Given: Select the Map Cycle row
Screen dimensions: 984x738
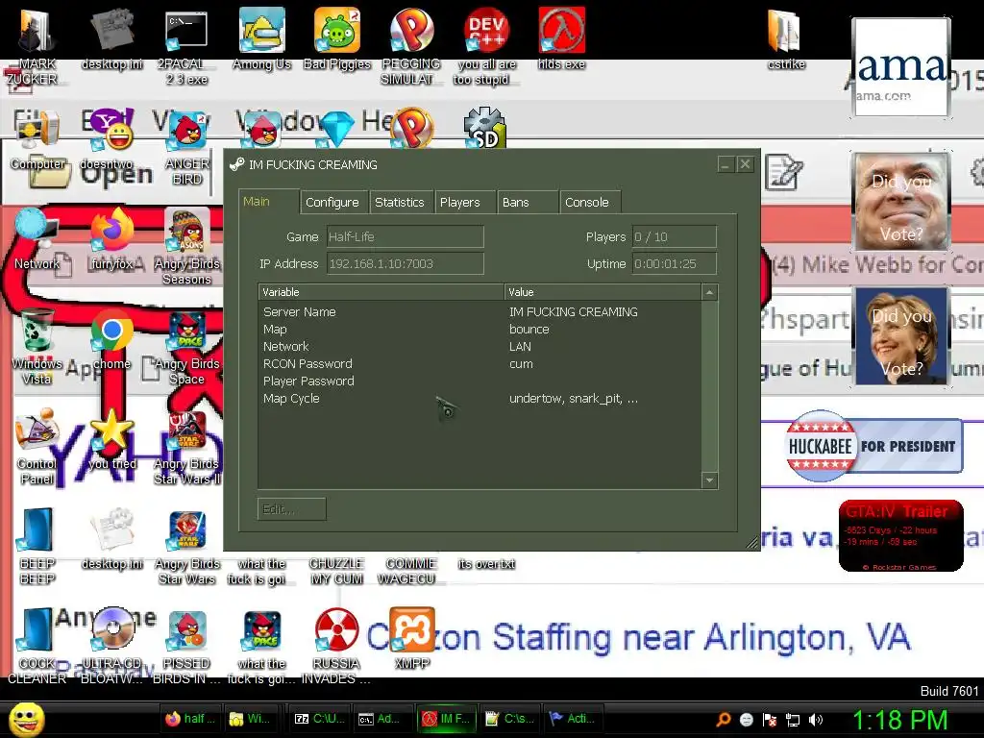Looking at the screenshot, I should tap(480, 399).
